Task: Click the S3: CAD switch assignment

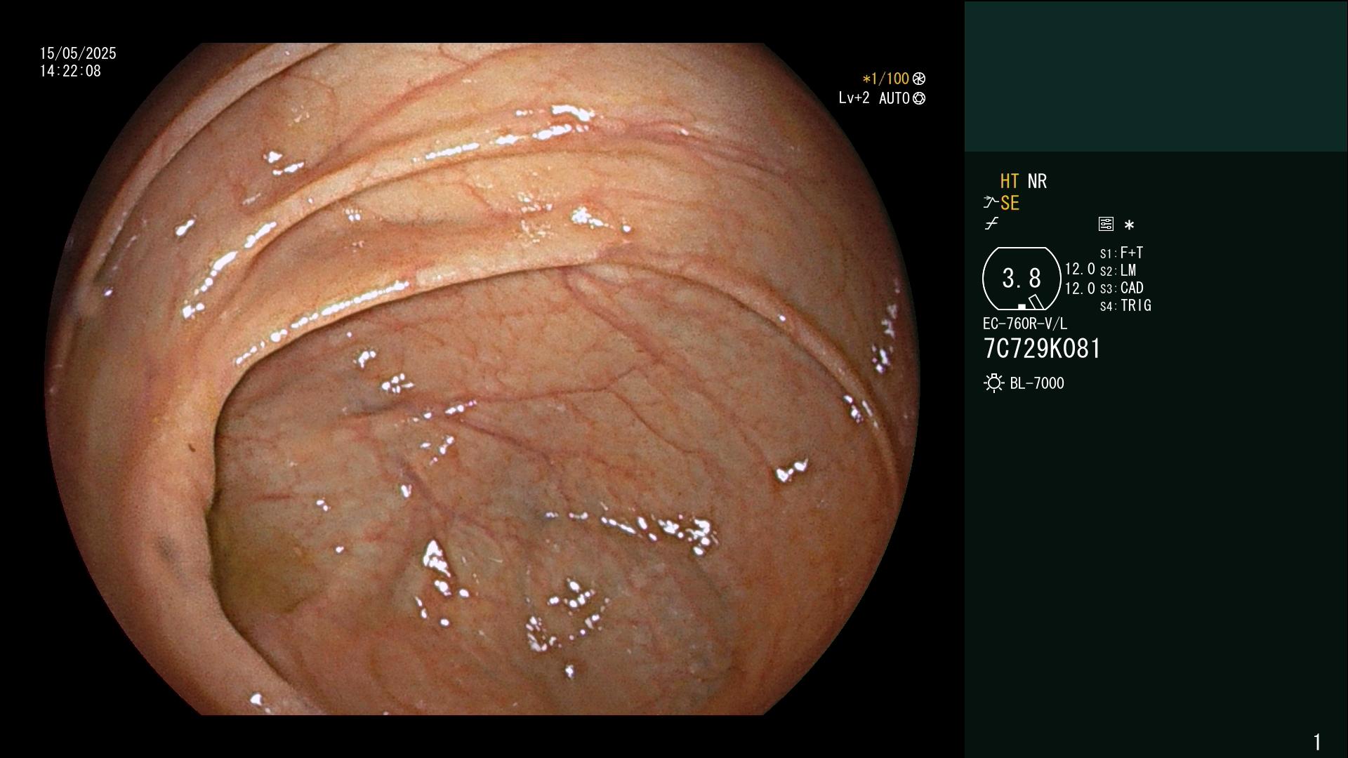Action: (1121, 288)
